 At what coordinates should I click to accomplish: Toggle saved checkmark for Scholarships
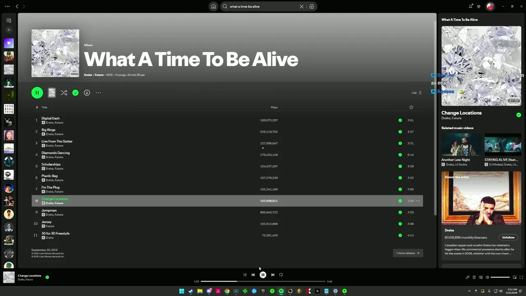(x=400, y=166)
